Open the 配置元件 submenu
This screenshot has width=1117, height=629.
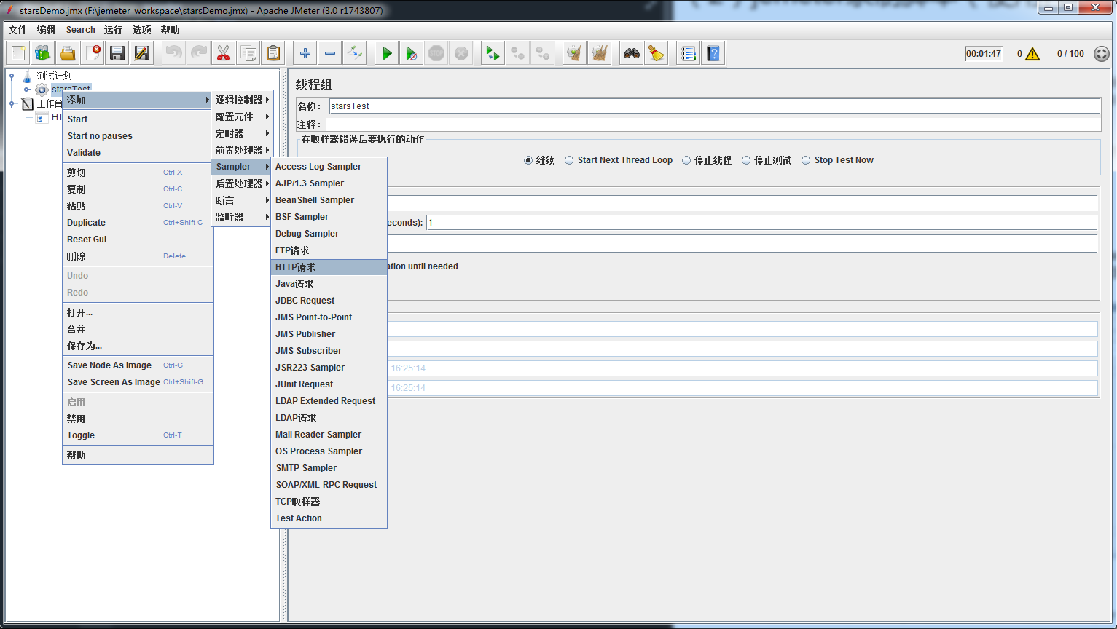241,116
